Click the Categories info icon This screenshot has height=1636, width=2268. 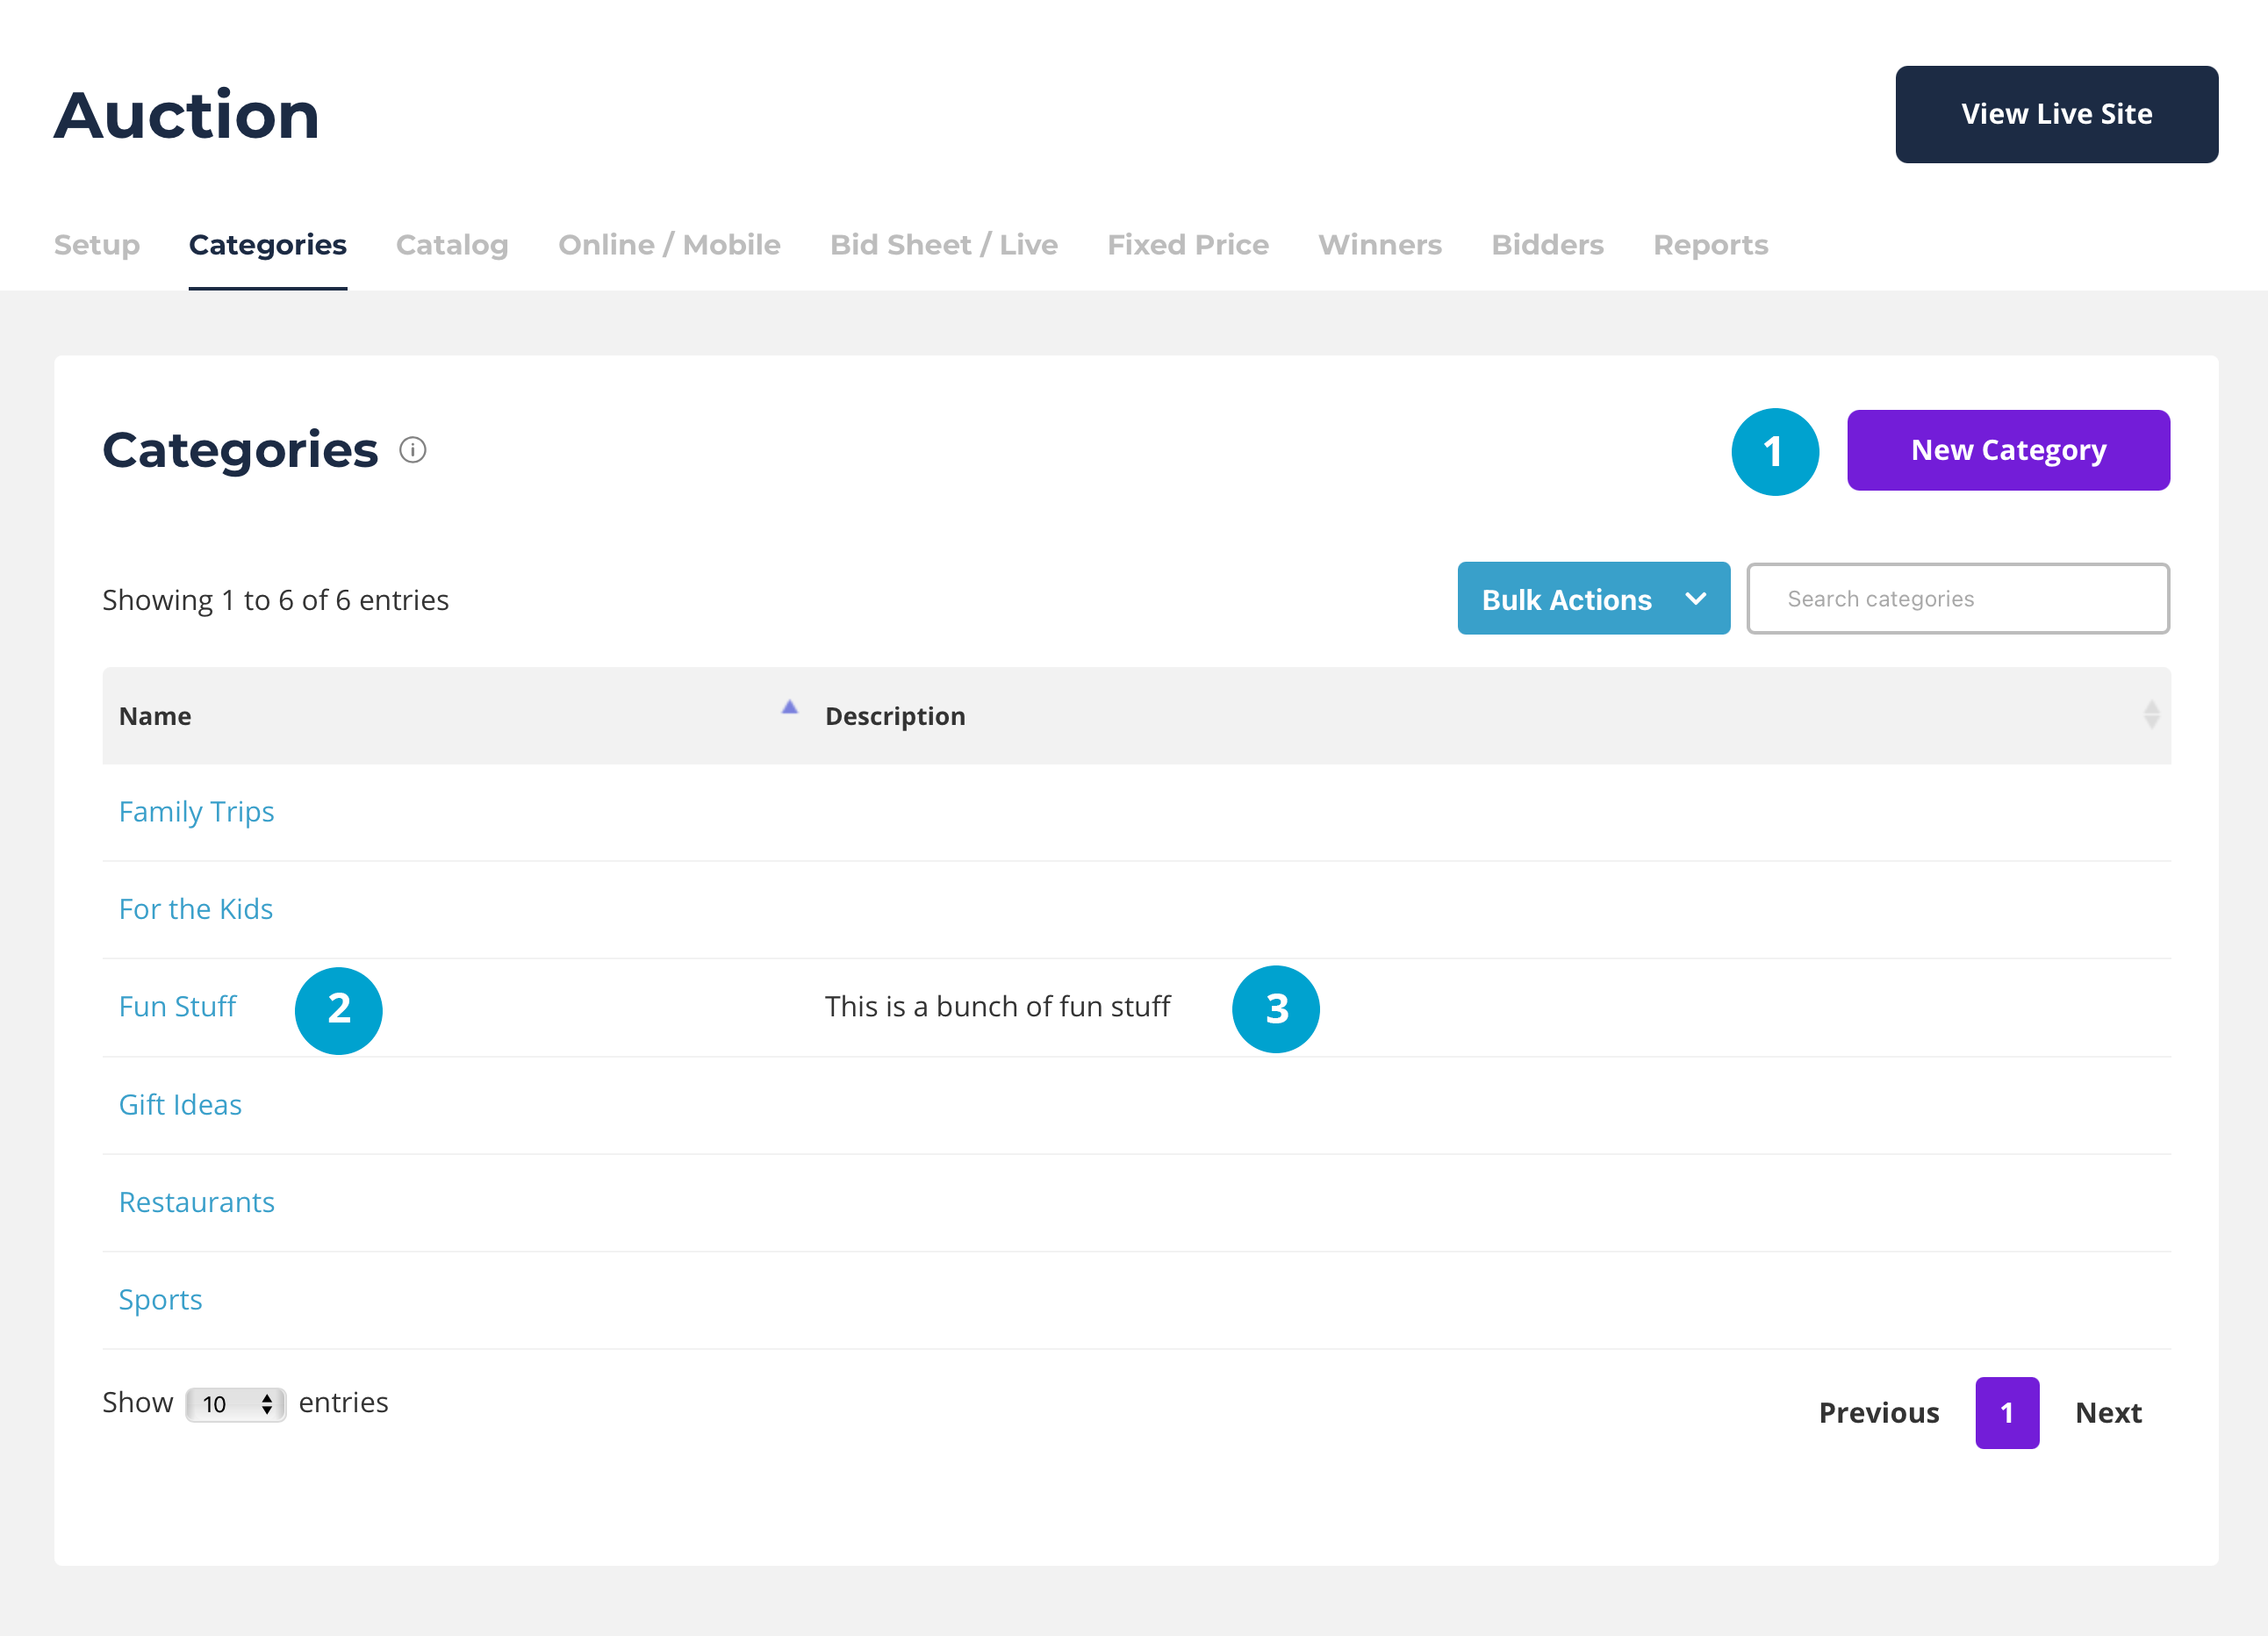point(412,450)
